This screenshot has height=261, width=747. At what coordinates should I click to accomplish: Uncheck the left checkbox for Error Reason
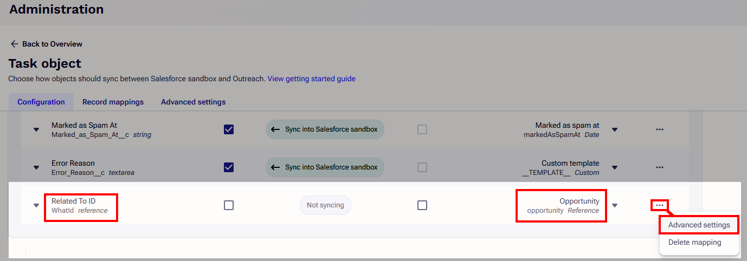pyautogui.click(x=229, y=167)
